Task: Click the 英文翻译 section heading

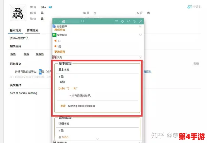Action: tap(15, 85)
